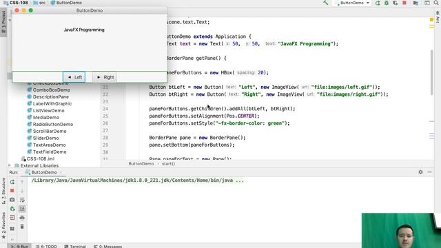The height and width of the screenshot is (248, 441).
Task: Clear console with the trash icon
Action: pos(22,227)
